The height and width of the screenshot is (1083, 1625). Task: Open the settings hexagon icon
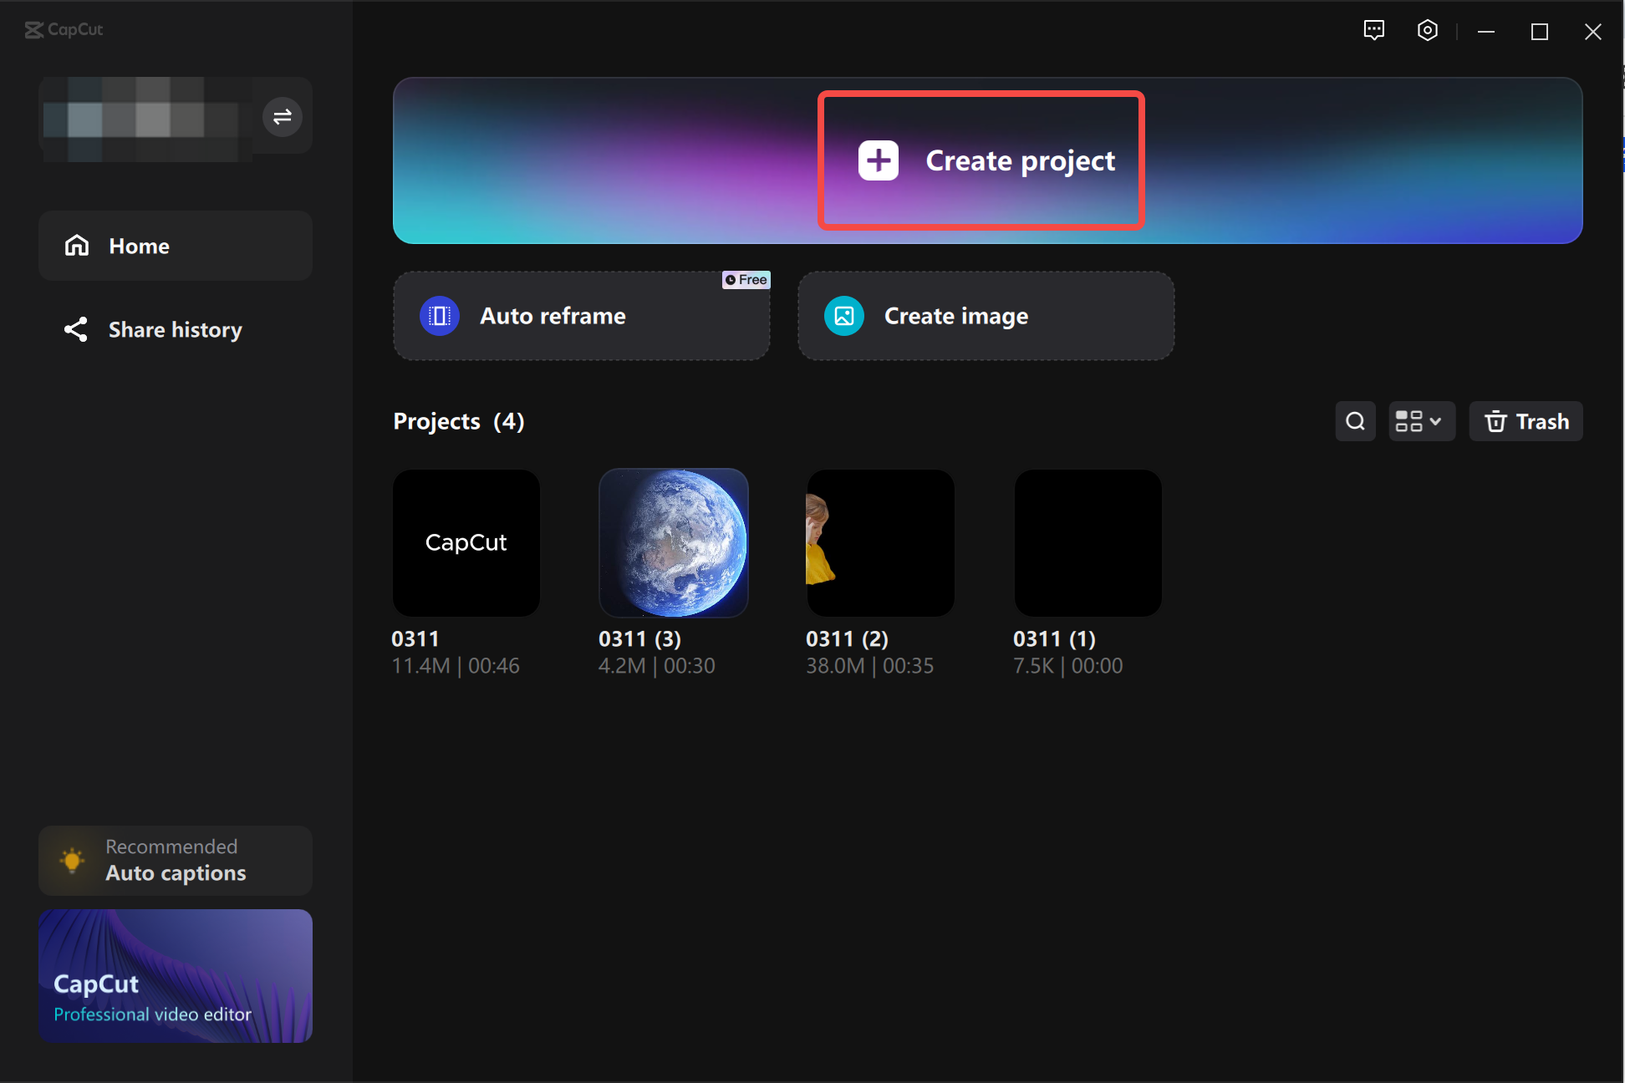[x=1427, y=31]
